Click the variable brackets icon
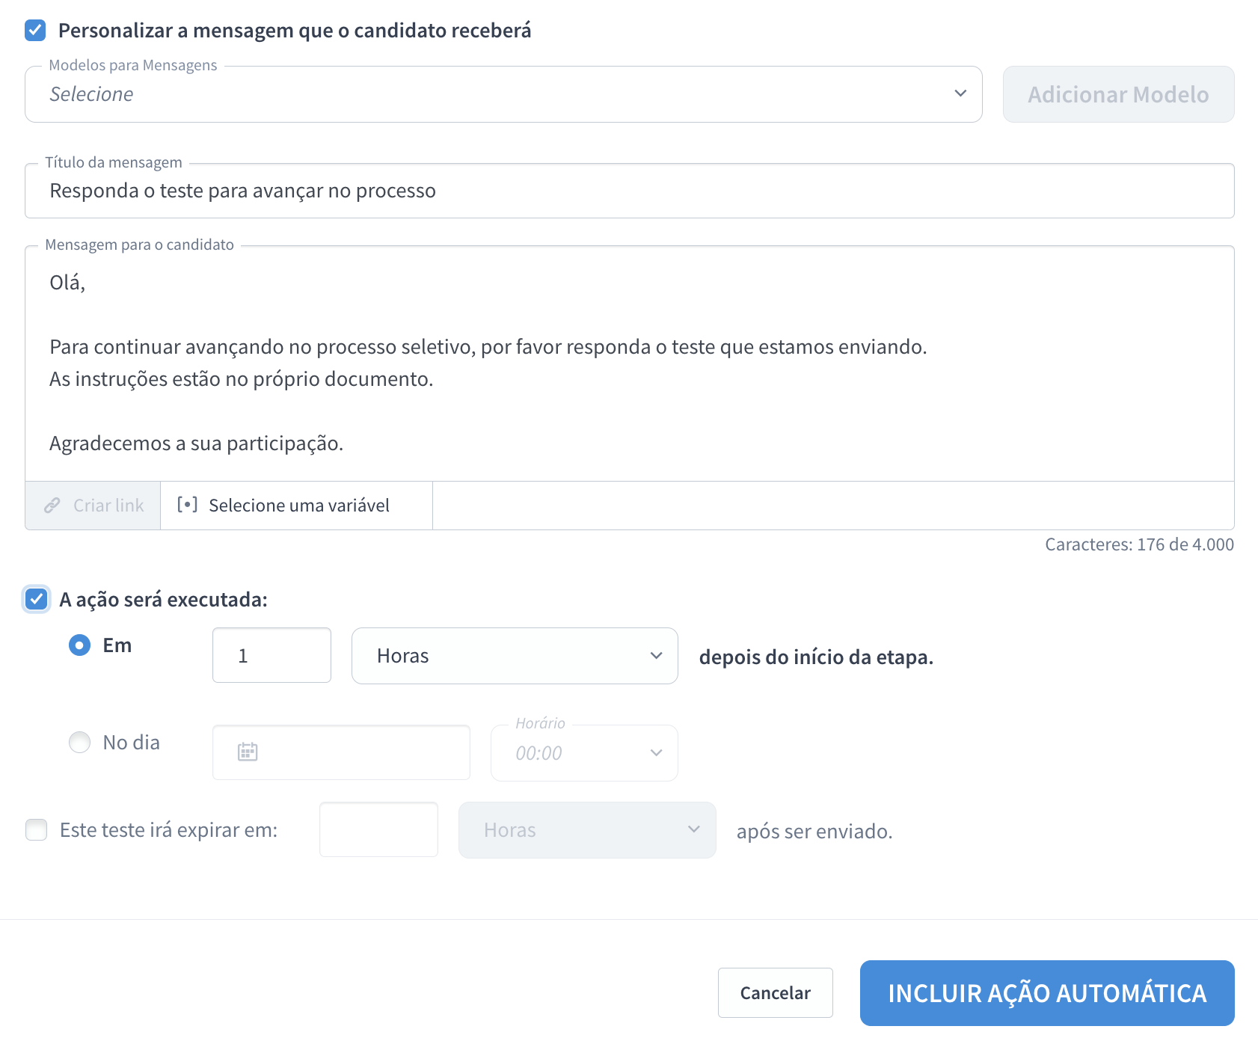This screenshot has height=1044, width=1258. click(x=187, y=505)
